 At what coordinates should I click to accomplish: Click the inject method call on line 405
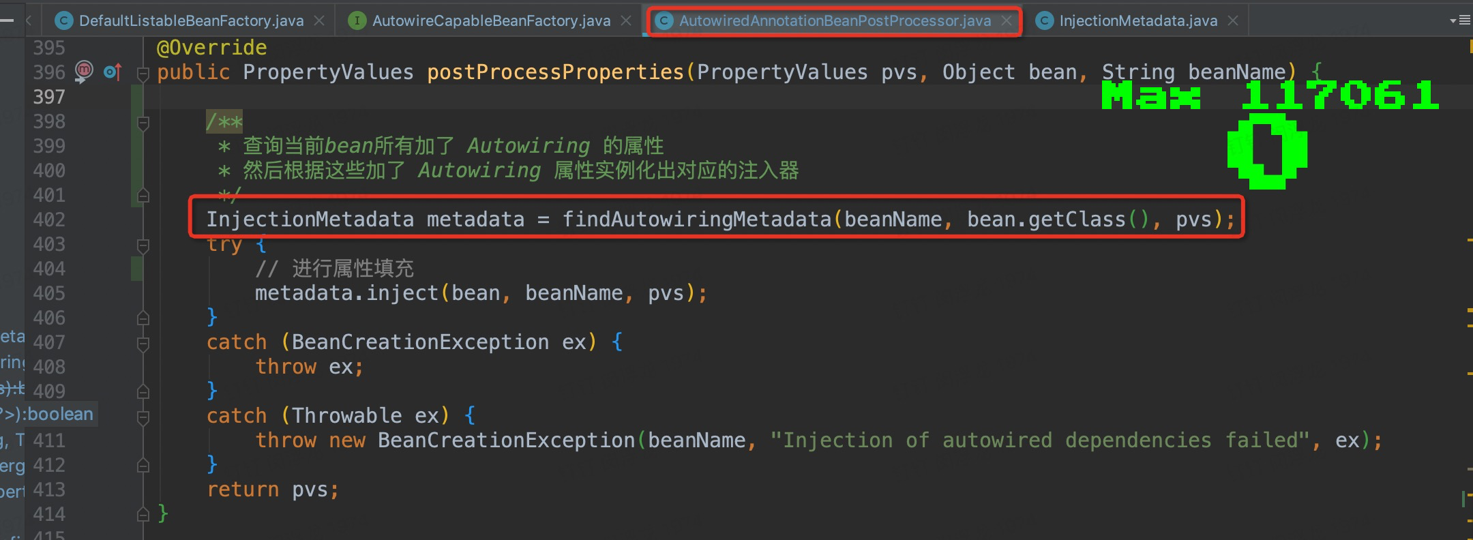(x=402, y=293)
